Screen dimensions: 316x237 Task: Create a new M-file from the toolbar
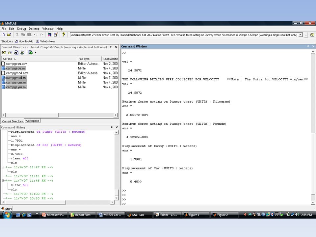coord(3,35)
